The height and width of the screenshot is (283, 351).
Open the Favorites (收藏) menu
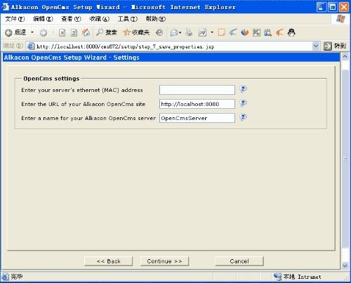tap(100, 19)
